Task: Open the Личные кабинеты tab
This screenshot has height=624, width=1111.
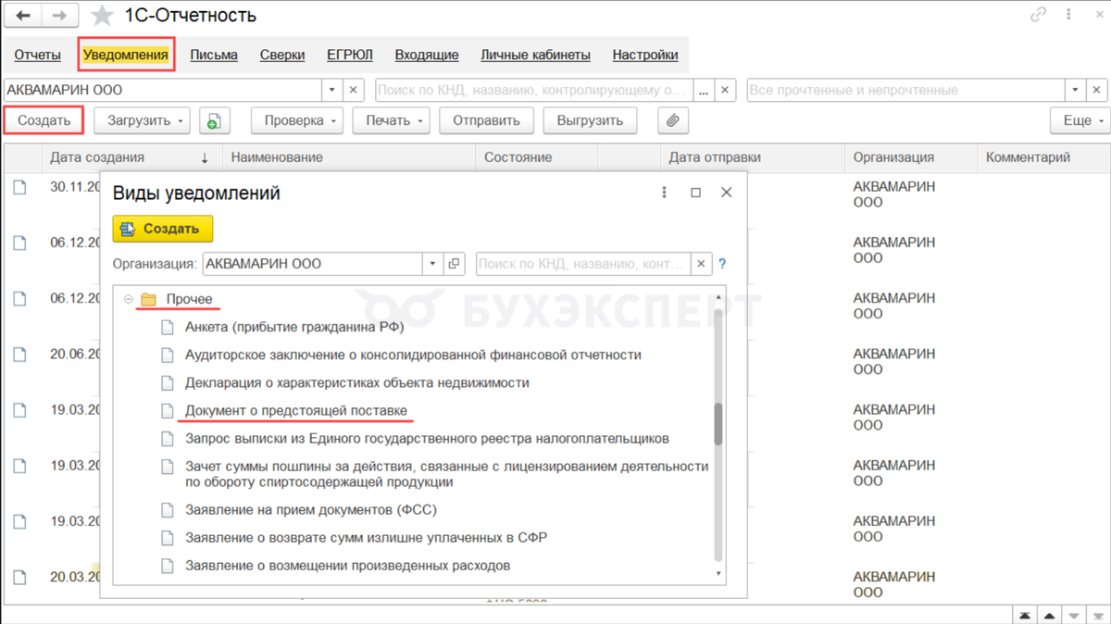Action: [x=536, y=55]
